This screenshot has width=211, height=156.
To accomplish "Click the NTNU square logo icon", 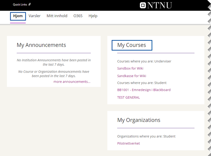I will (x=143, y=5).
